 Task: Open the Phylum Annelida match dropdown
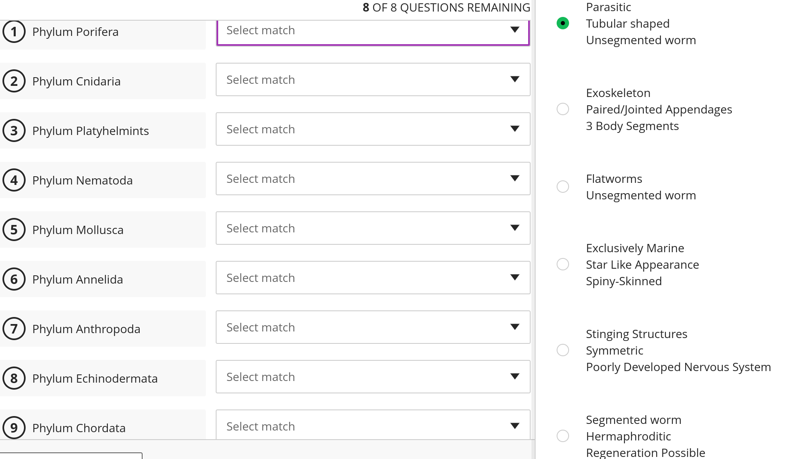(x=373, y=278)
